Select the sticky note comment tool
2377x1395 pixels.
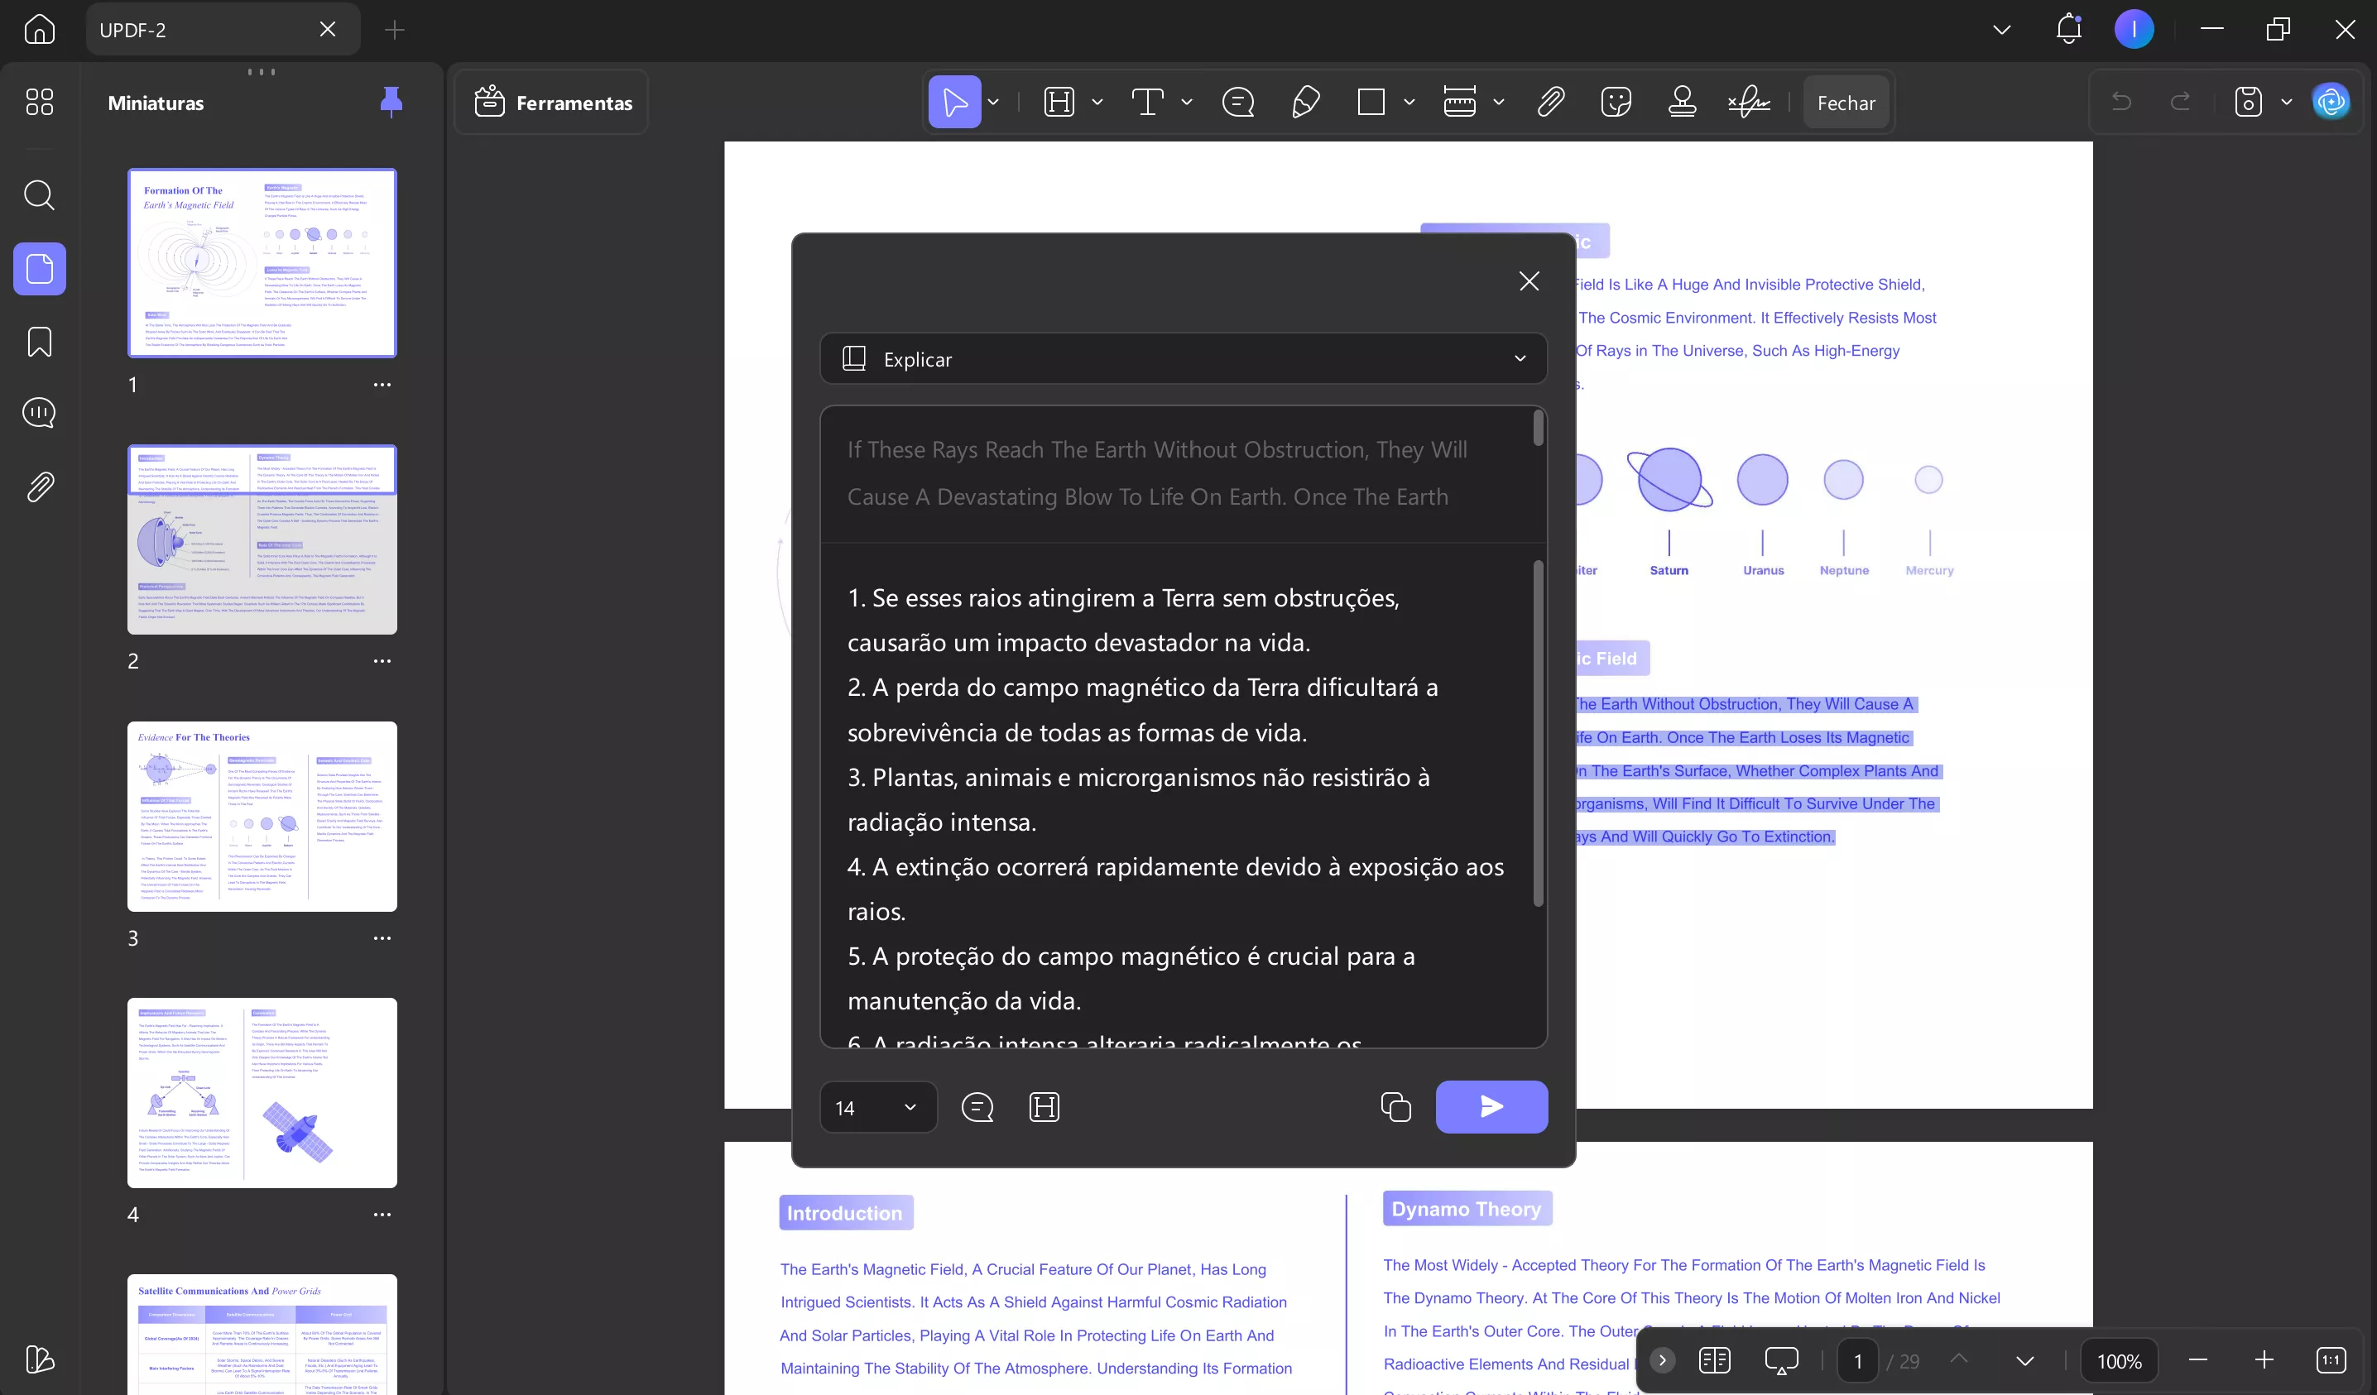click(x=1237, y=102)
